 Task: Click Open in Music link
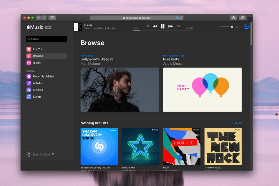40,154
